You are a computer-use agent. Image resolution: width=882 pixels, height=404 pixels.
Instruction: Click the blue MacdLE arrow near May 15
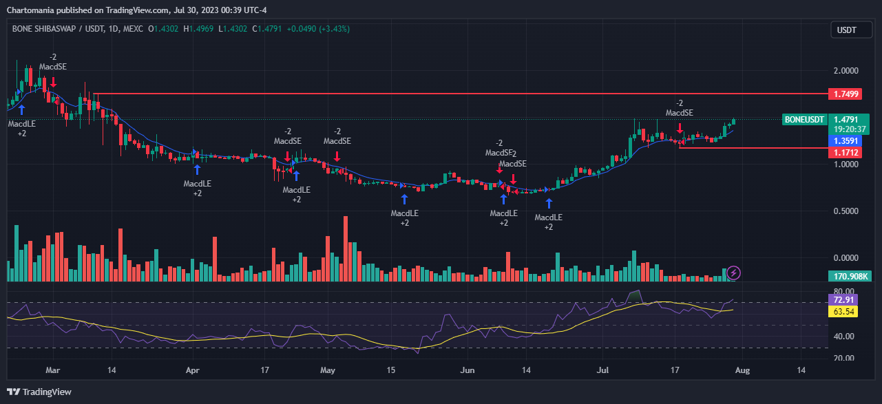point(404,199)
